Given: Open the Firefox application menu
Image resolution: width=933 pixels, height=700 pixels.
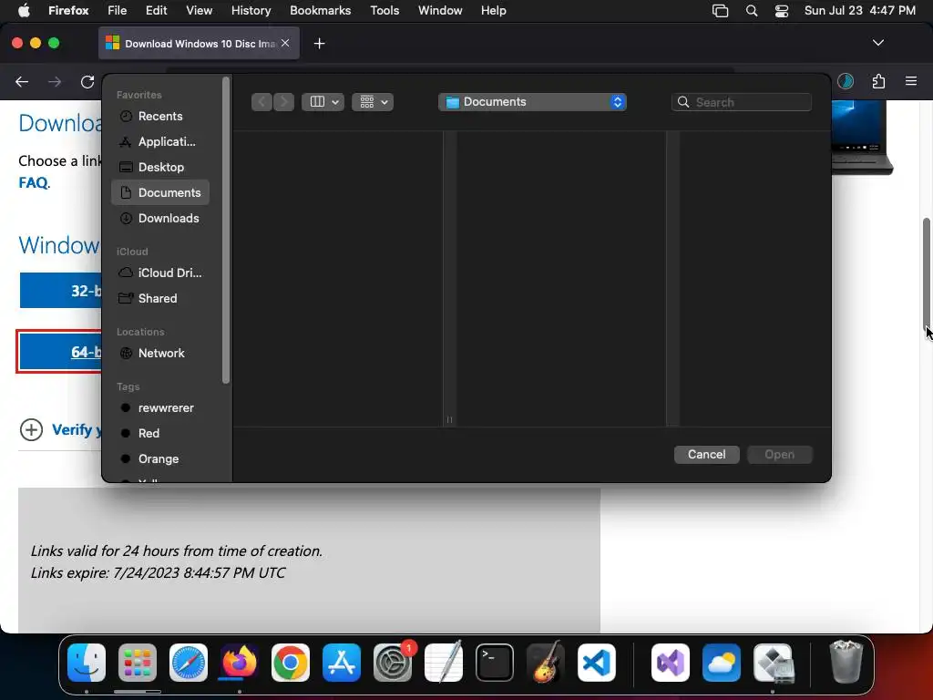Looking at the screenshot, I should 68,11.
